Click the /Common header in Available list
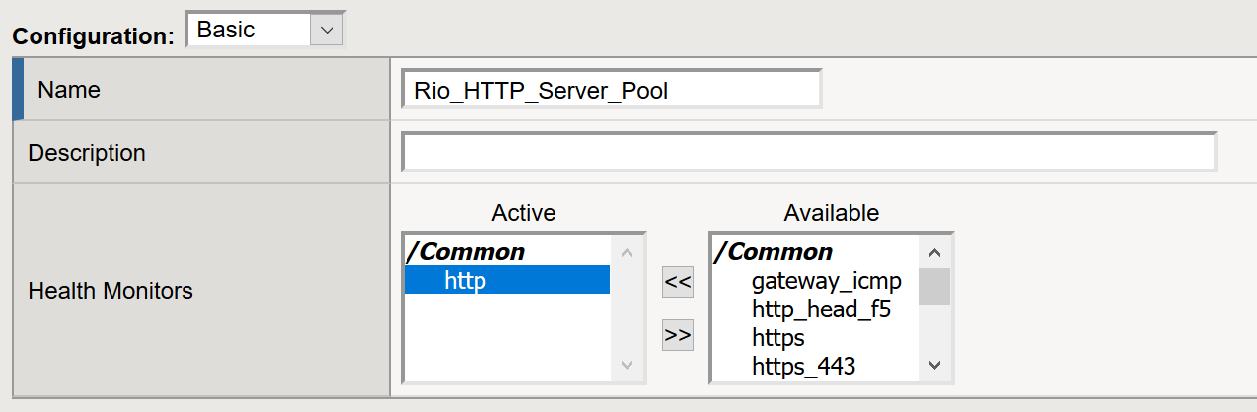 point(774,252)
